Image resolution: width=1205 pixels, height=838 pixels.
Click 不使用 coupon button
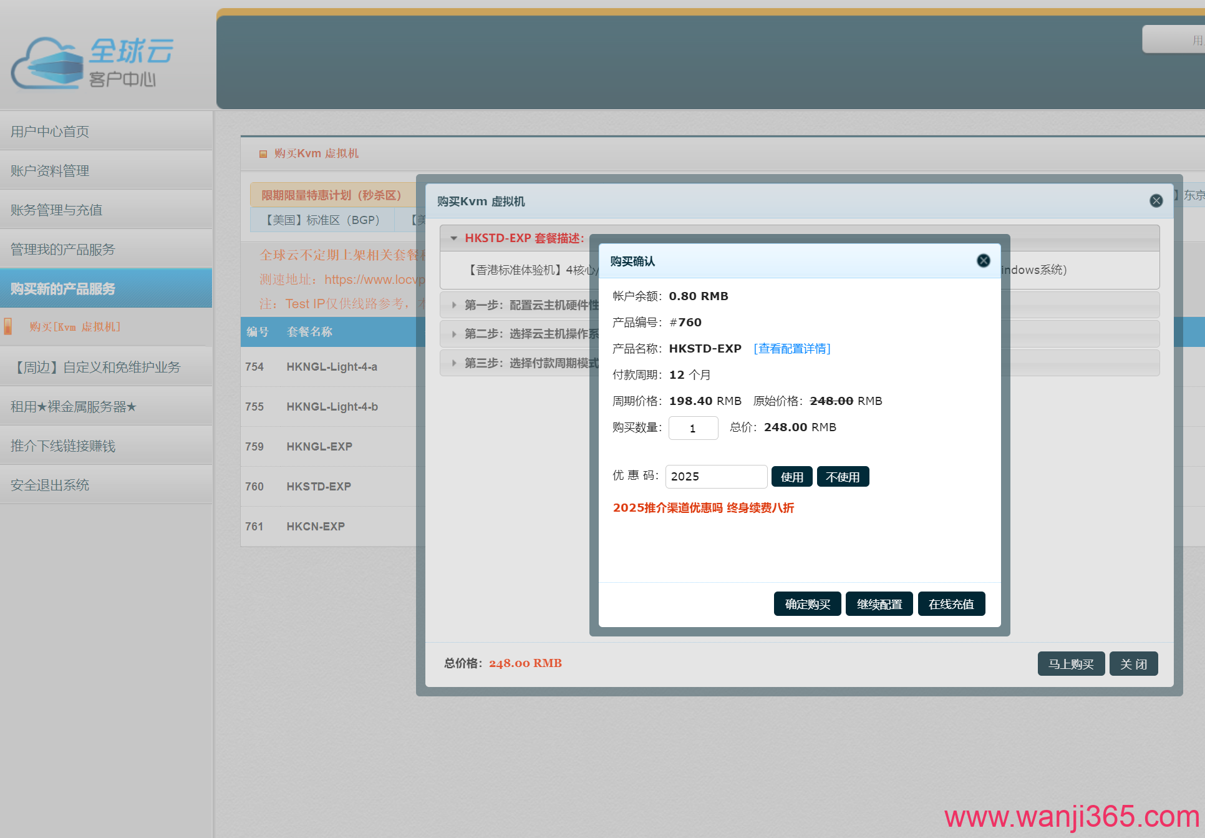pyautogui.click(x=843, y=477)
